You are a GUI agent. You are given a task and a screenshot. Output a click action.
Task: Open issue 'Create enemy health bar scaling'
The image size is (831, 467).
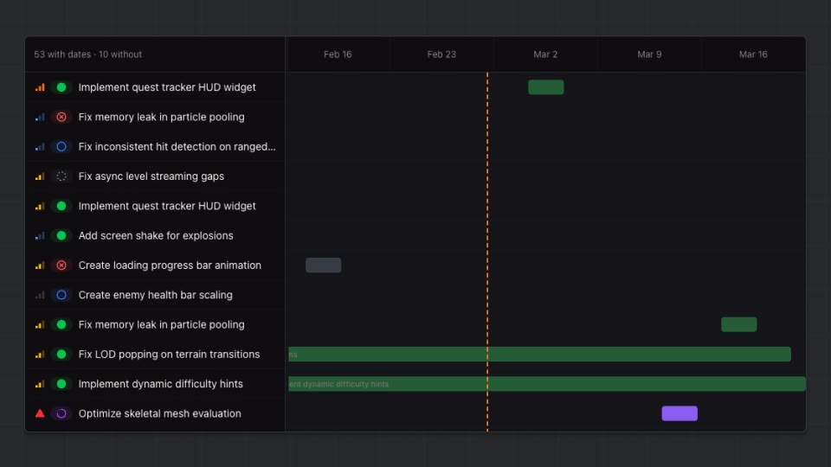[x=155, y=295]
